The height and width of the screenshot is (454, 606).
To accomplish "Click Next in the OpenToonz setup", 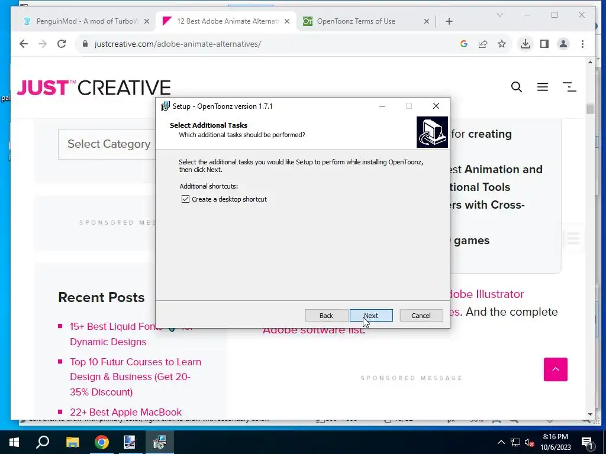I will click(x=371, y=316).
